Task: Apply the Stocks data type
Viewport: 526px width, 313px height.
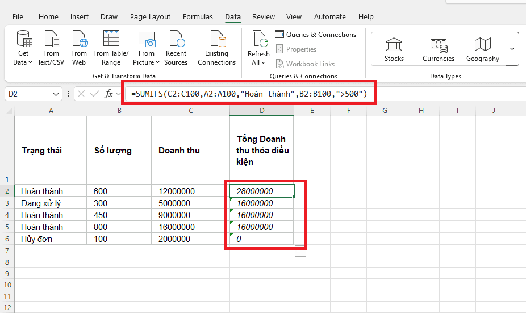Action: 394,49
